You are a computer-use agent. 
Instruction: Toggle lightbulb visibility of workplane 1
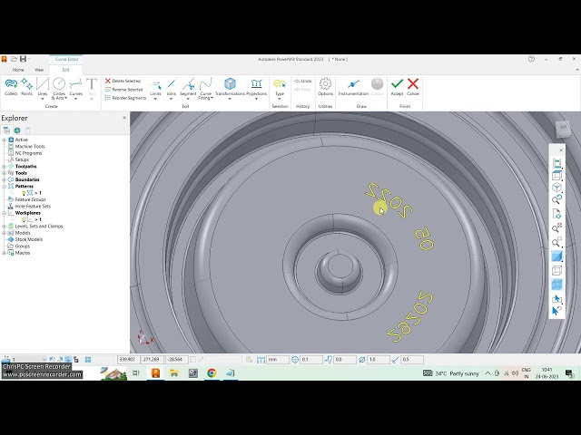pyautogui.click(x=24, y=219)
